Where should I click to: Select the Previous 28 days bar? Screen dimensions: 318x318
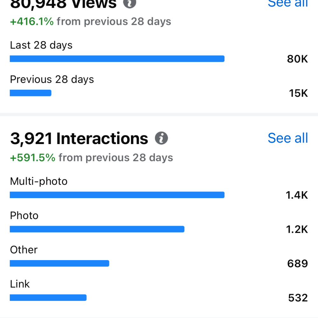(x=31, y=93)
